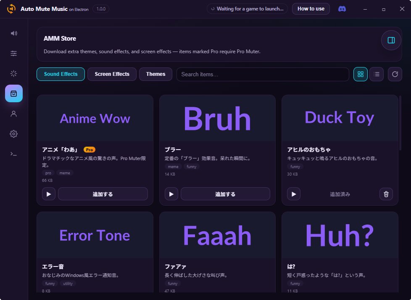Switch to the Themes tab
Viewport: 411px width, 300px height.
pyautogui.click(x=155, y=74)
